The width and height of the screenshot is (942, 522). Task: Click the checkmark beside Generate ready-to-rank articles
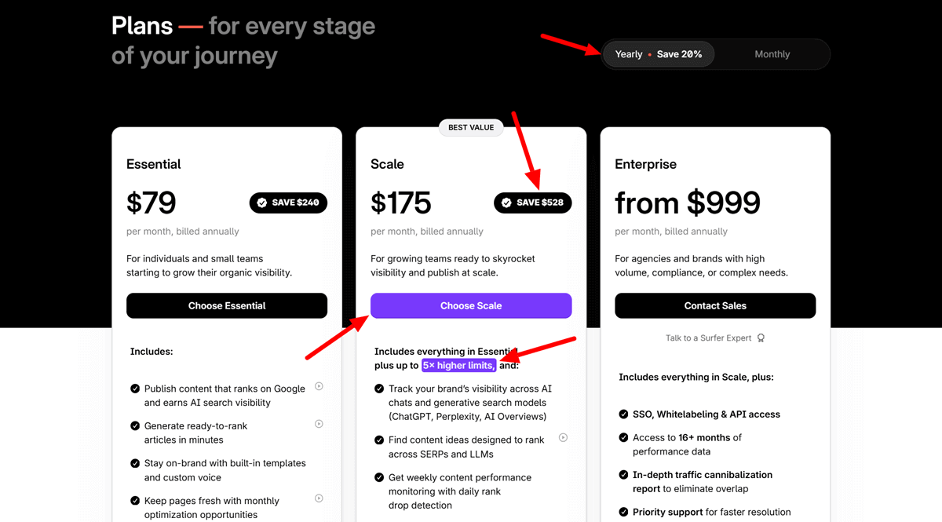tap(133, 425)
